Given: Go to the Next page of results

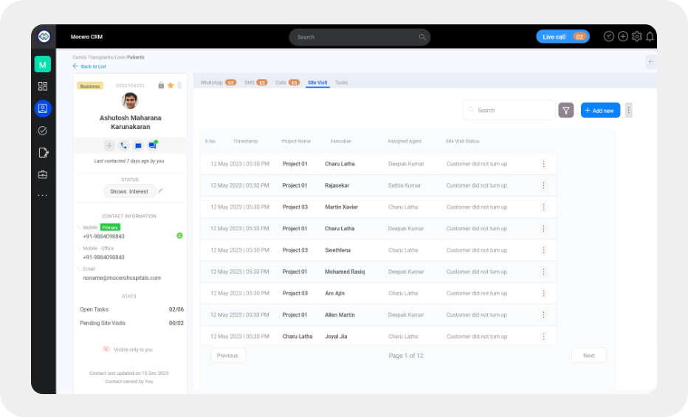Looking at the screenshot, I should coord(588,356).
